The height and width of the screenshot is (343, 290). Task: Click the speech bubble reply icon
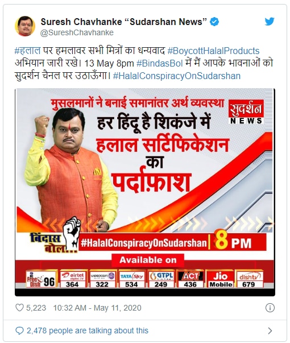coord(19,330)
